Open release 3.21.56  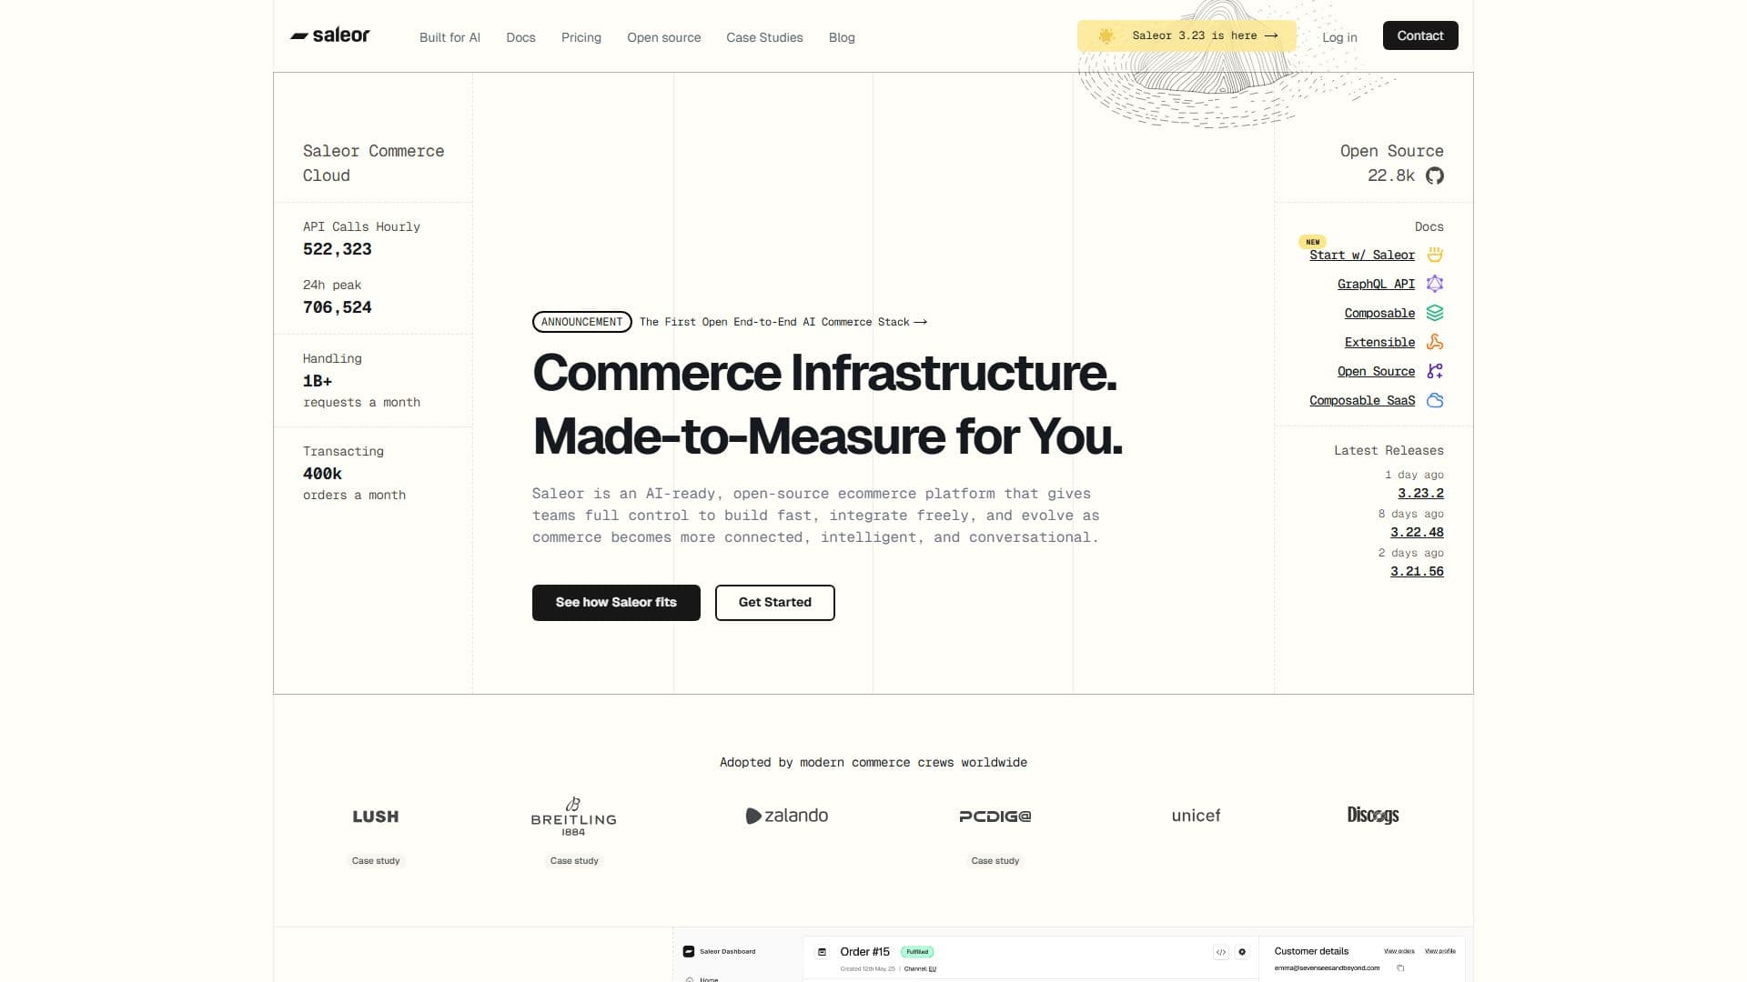(x=1417, y=571)
